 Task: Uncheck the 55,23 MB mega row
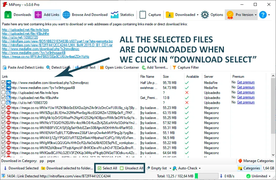pyautogui.click(x=3, y=108)
